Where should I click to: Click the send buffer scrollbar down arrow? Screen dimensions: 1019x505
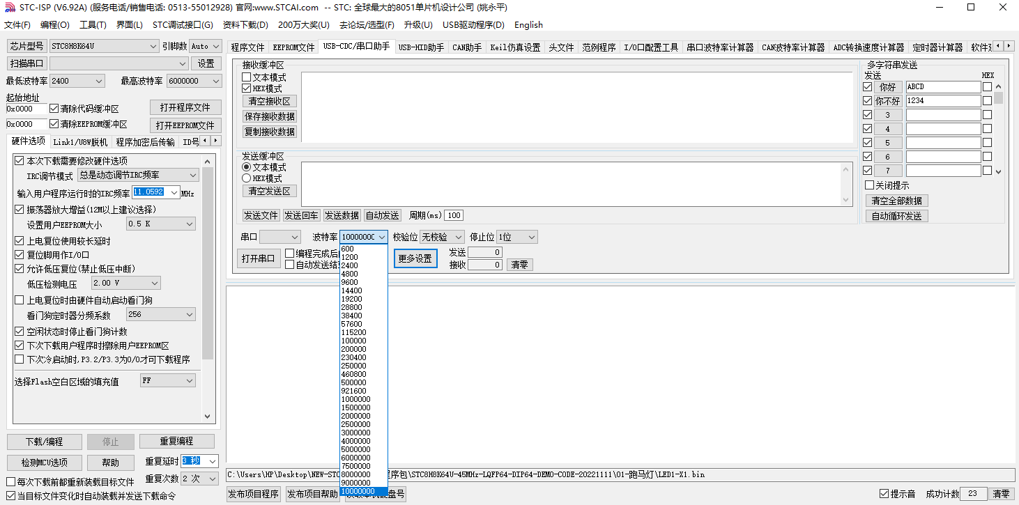click(847, 201)
